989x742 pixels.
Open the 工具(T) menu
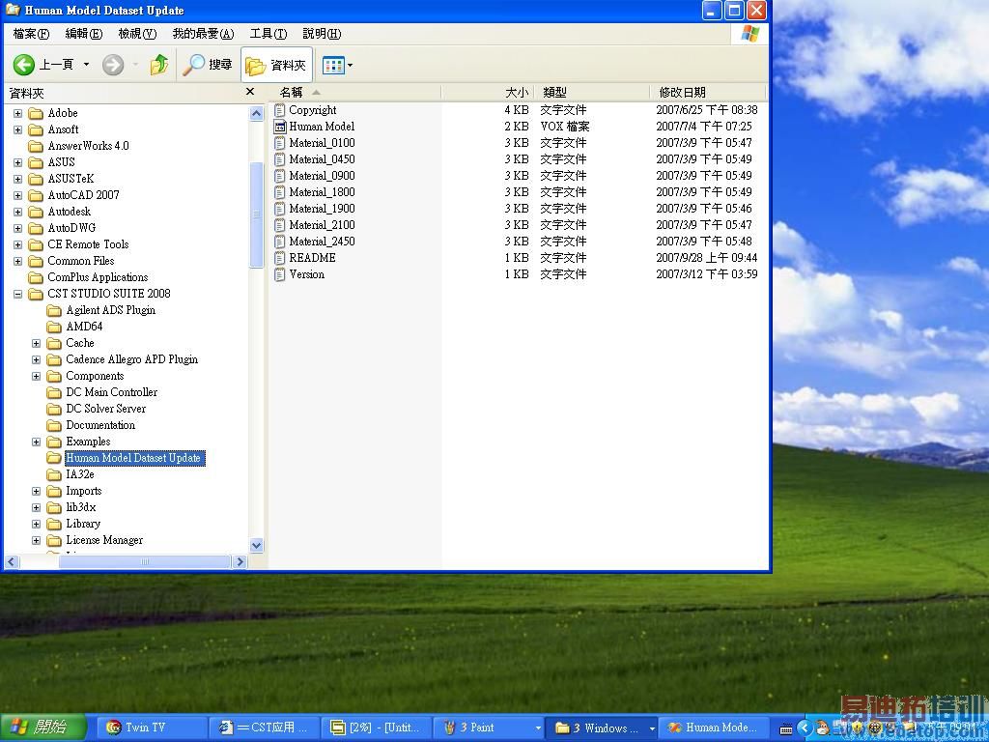pos(268,34)
